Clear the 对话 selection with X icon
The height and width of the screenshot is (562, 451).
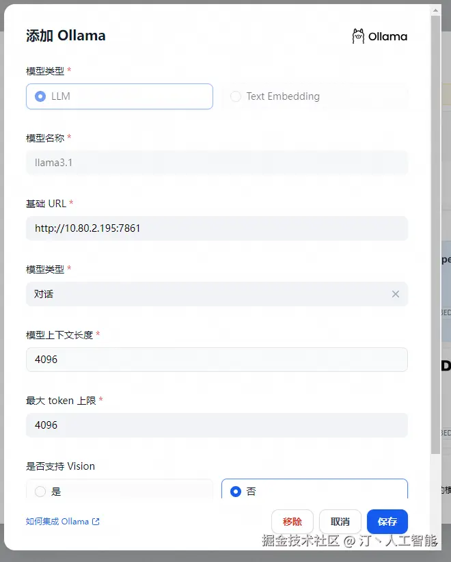tap(396, 294)
